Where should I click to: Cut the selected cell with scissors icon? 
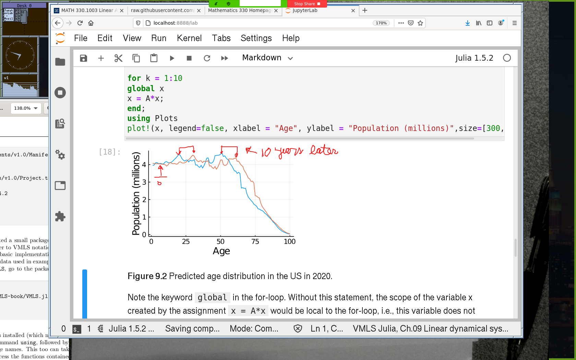coord(118,58)
